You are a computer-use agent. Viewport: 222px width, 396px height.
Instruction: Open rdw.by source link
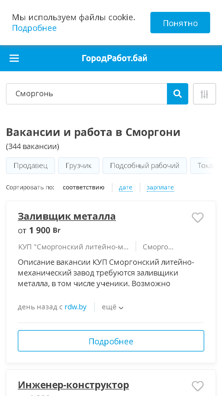pyautogui.click(x=75, y=307)
